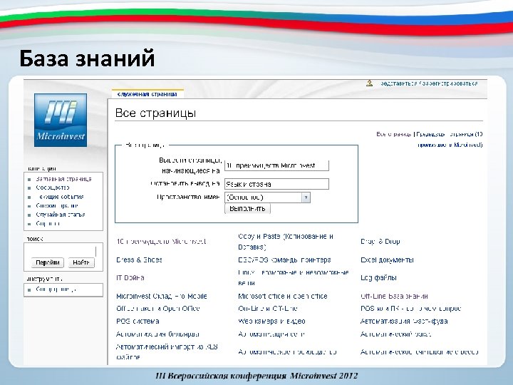Open 'Linux - возможные и невозможные вещи' page
The height and width of the screenshot is (385, 513).
point(294,277)
